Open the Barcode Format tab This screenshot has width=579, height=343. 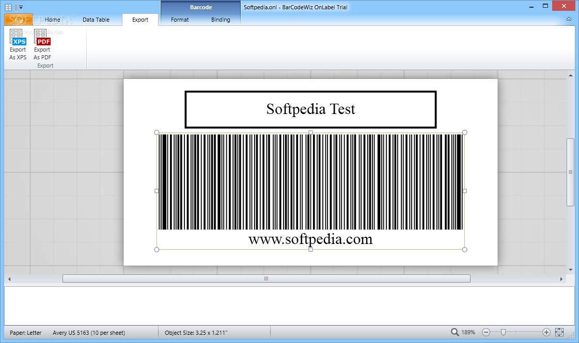(180, 20)
